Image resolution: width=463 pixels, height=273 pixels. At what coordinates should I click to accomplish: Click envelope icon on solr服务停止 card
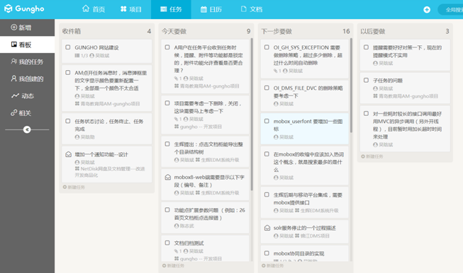[x=267, y=228]
